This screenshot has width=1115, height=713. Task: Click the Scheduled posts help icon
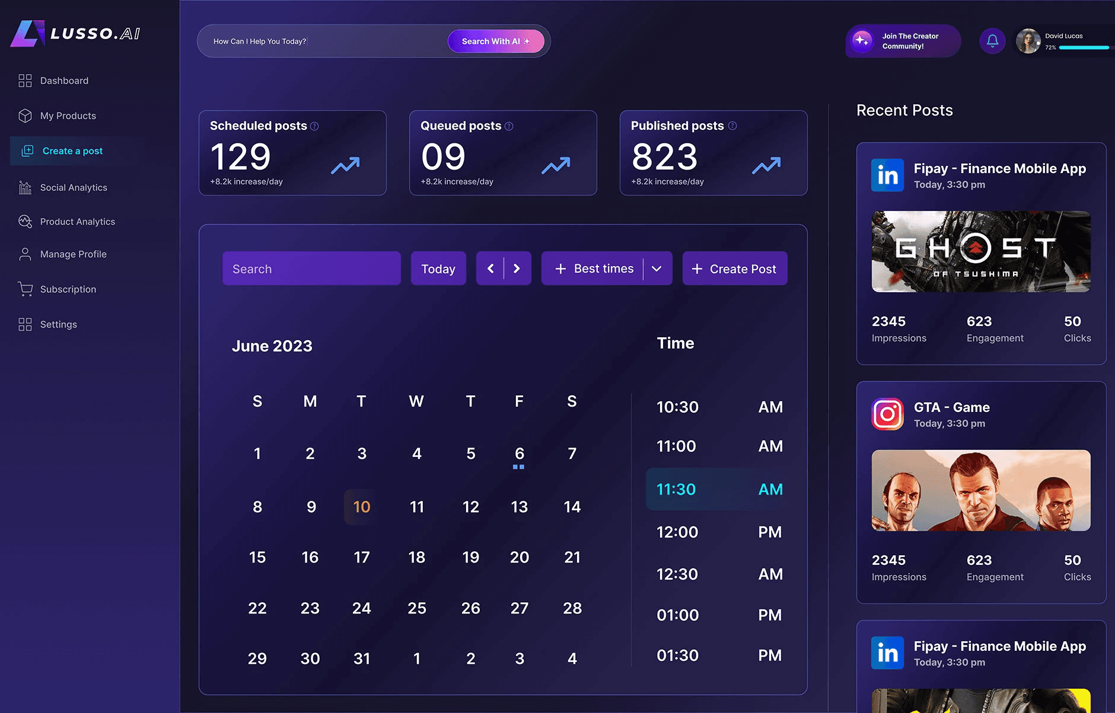(314, 126)
